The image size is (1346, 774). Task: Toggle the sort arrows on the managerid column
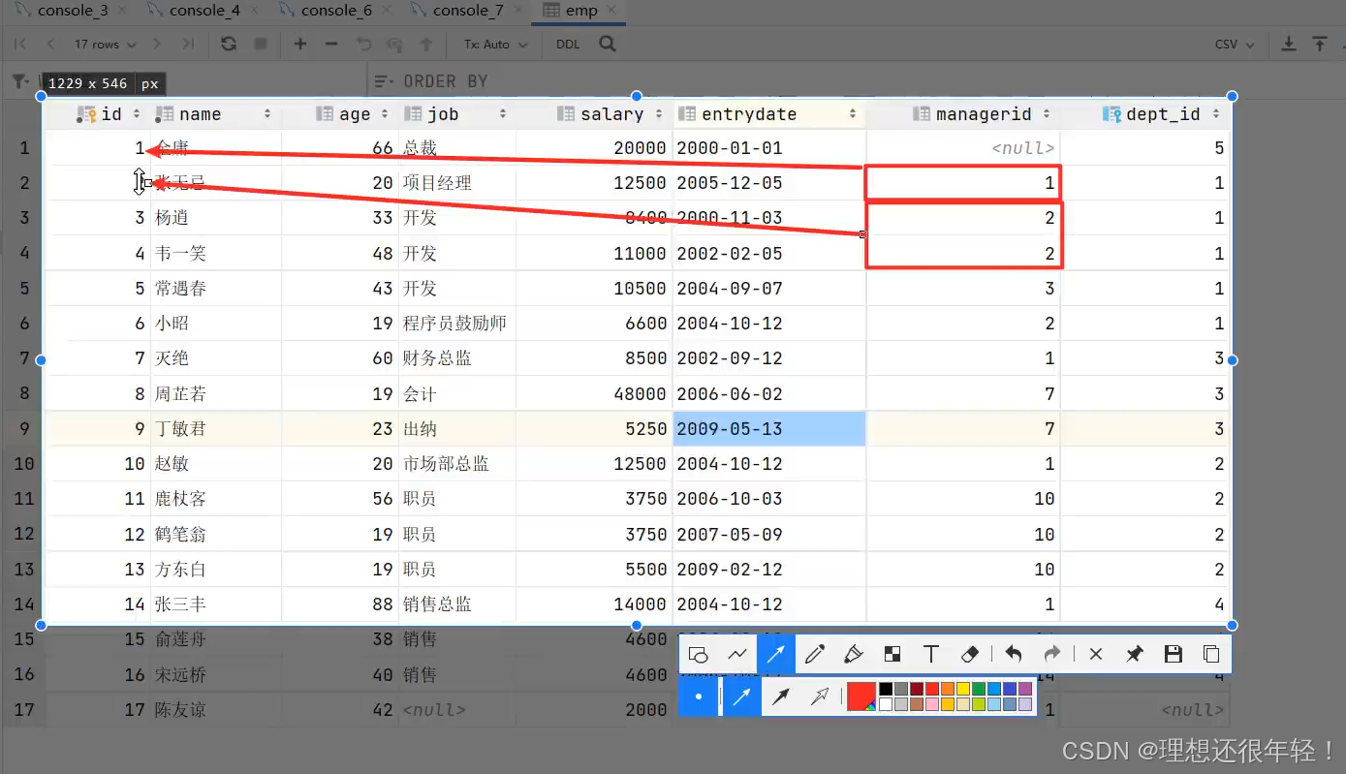1047,114
